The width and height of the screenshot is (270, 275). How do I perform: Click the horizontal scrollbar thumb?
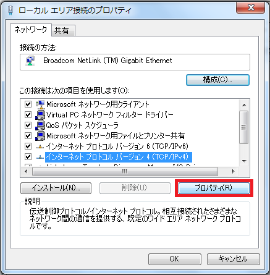(x=125, y=171)
